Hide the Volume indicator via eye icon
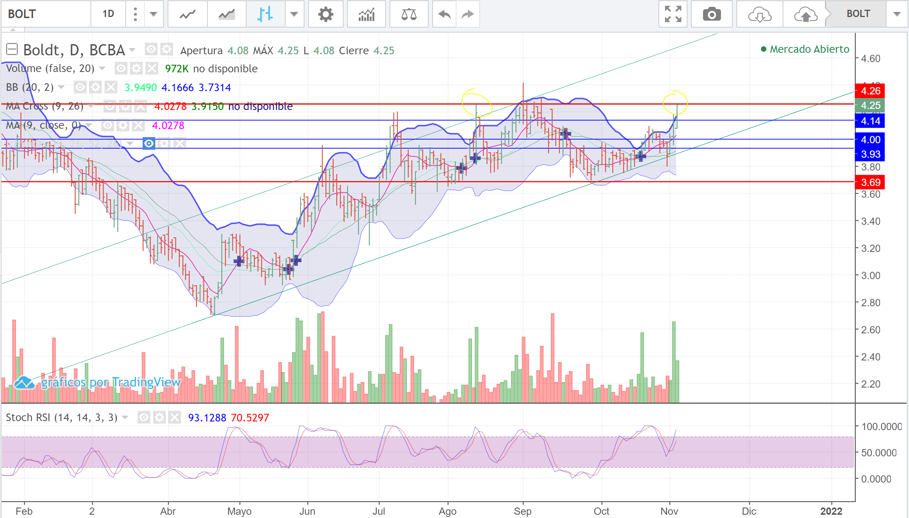This screenshot has height=518, width=909. pos(121,68)
